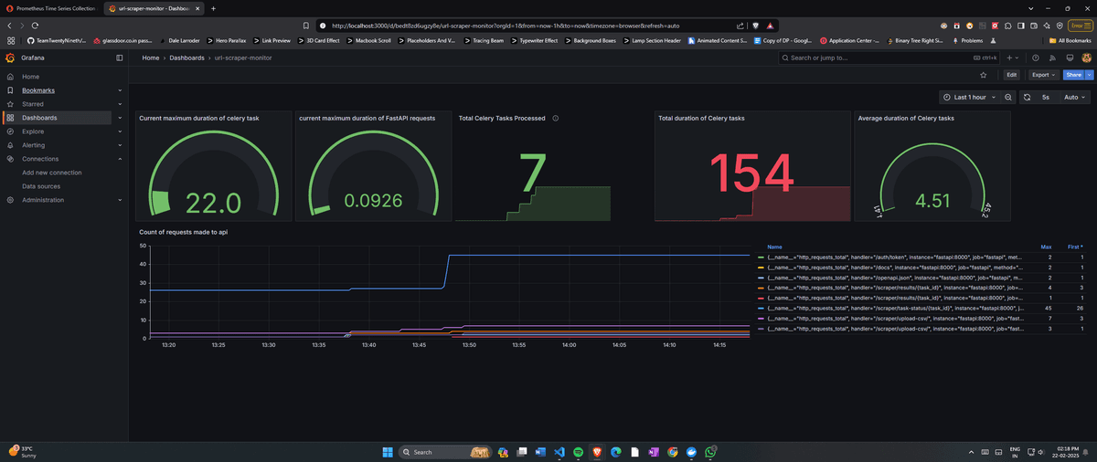The height and width of the screenshot is (462, 1097).
Task: Select Dashboards in the sidebar
Action: (39, 118)
